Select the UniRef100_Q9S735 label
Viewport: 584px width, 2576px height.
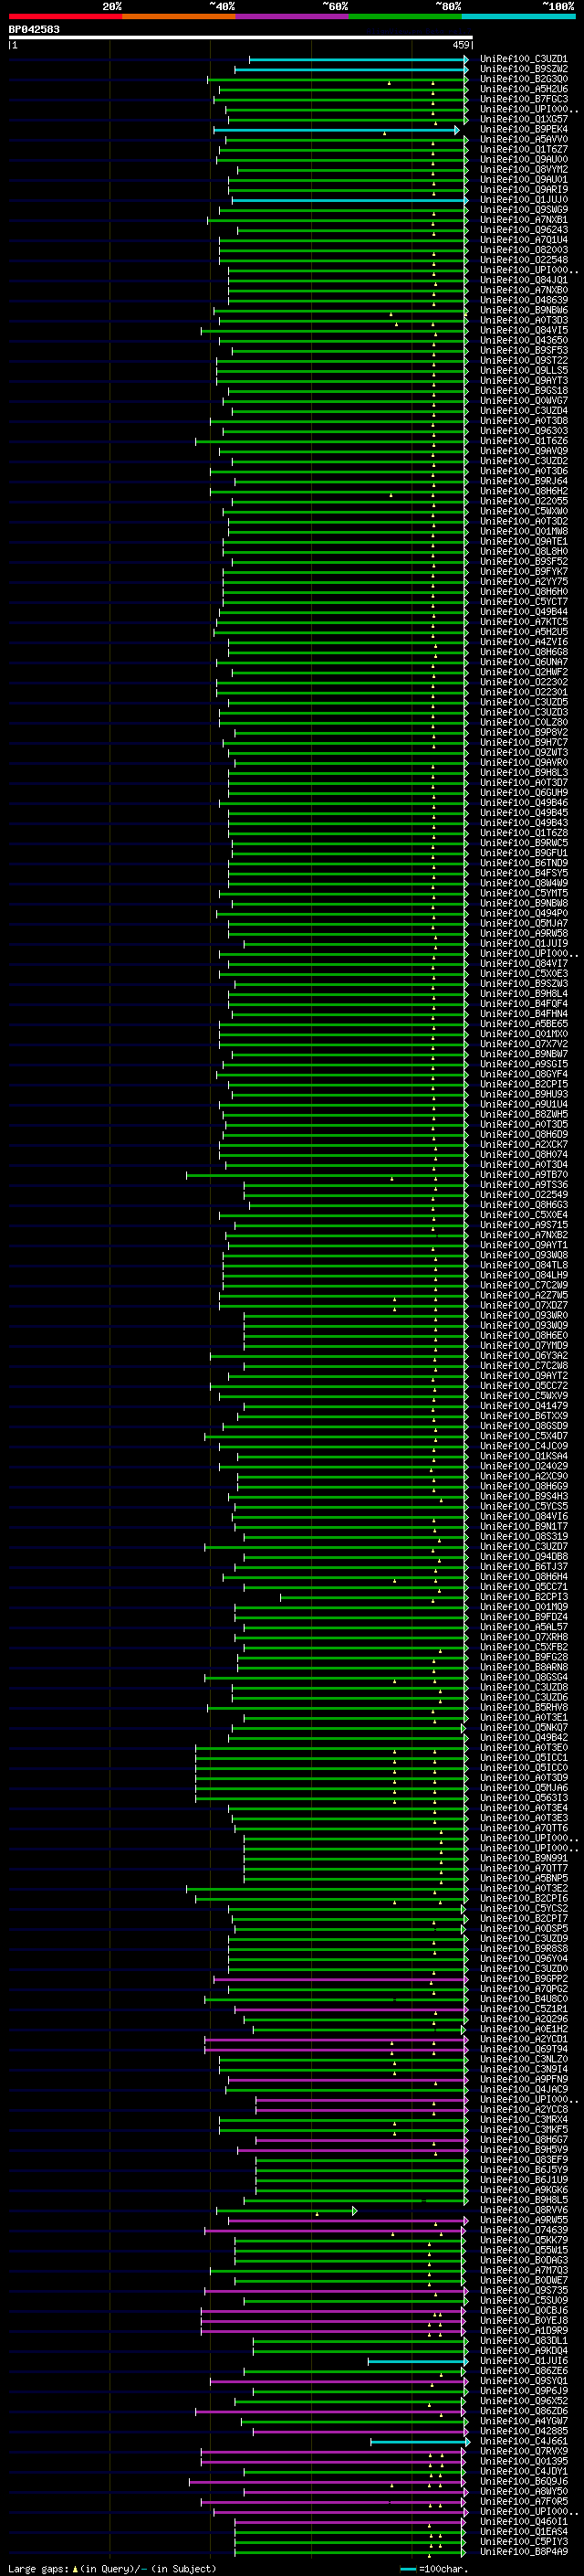[524, 2290]
